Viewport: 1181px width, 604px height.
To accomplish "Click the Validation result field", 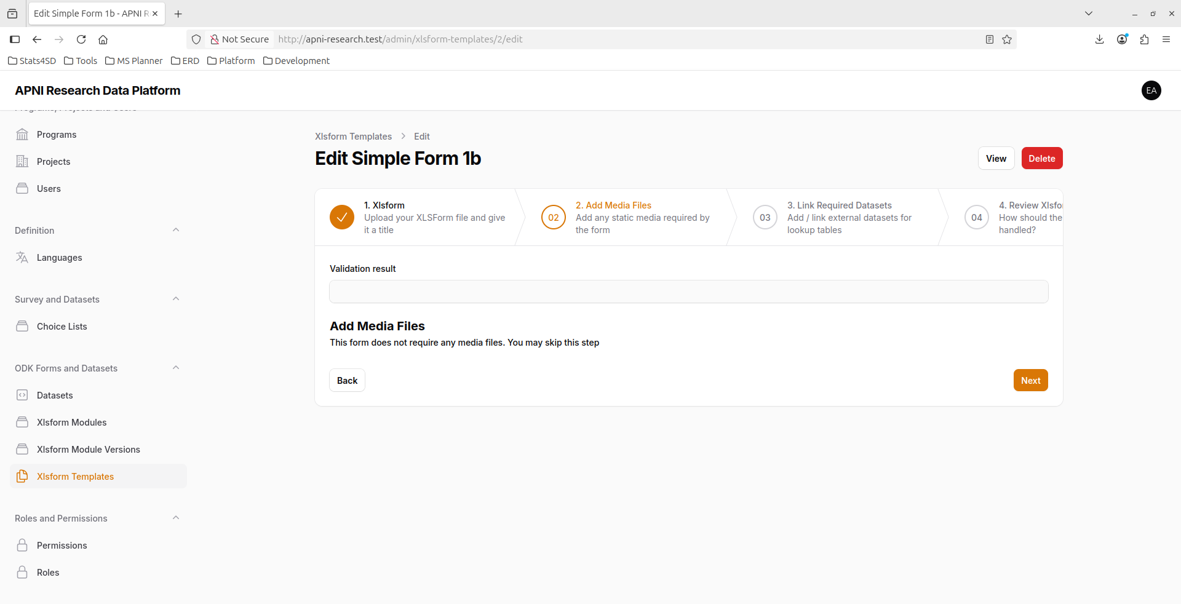I will pos(688,292).
